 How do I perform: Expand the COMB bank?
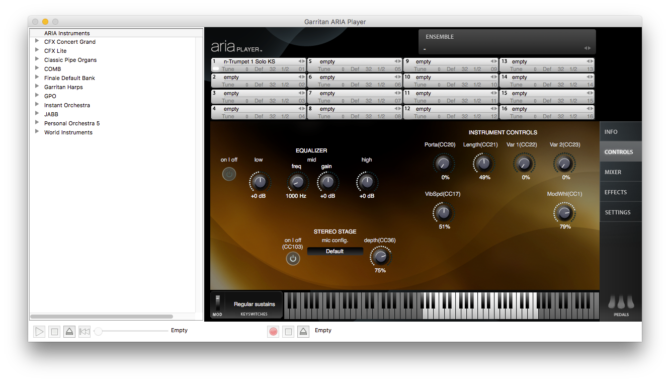[37, 68]
